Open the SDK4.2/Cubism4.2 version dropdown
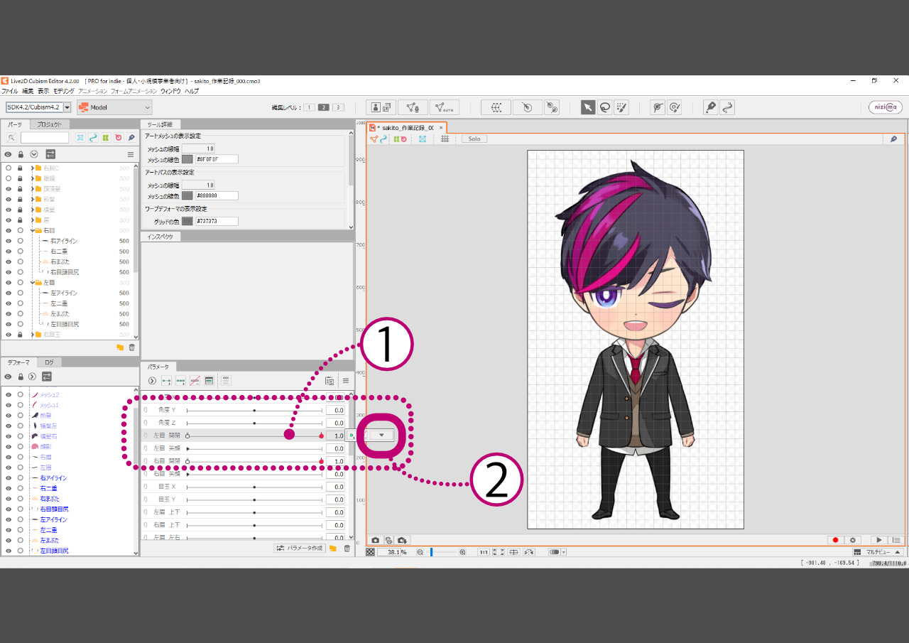This screenshot has width=909, height=643. 67,107
